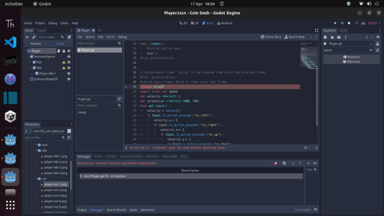
Task: Copy the debugger error icon
Action: coord(284,163)
